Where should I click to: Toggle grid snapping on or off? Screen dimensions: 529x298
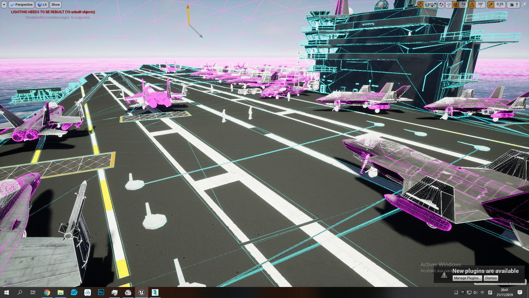(x=455, y=5)
